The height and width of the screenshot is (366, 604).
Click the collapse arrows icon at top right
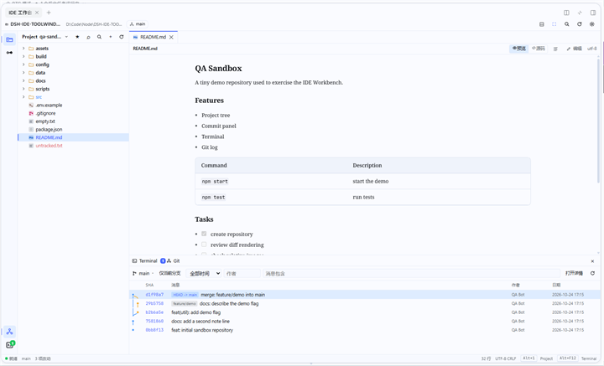click(580, 13)
